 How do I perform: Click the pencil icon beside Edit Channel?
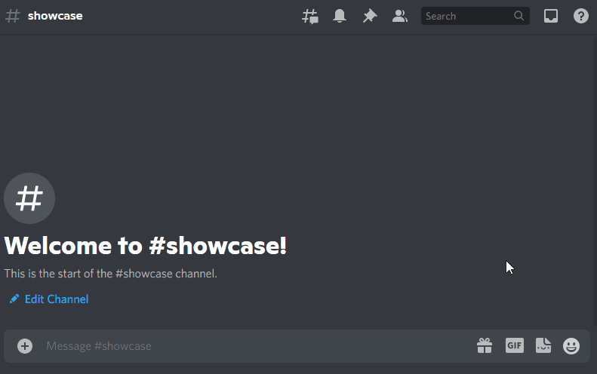[x=14, y=299]
